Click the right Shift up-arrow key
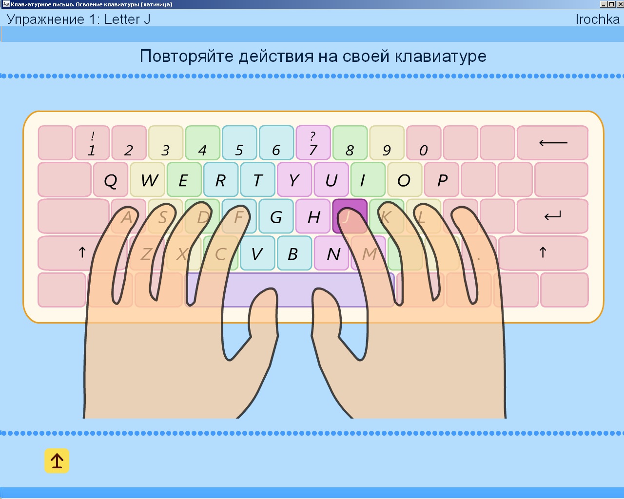This screenshot has height=499, width=624. pos(543,253)
